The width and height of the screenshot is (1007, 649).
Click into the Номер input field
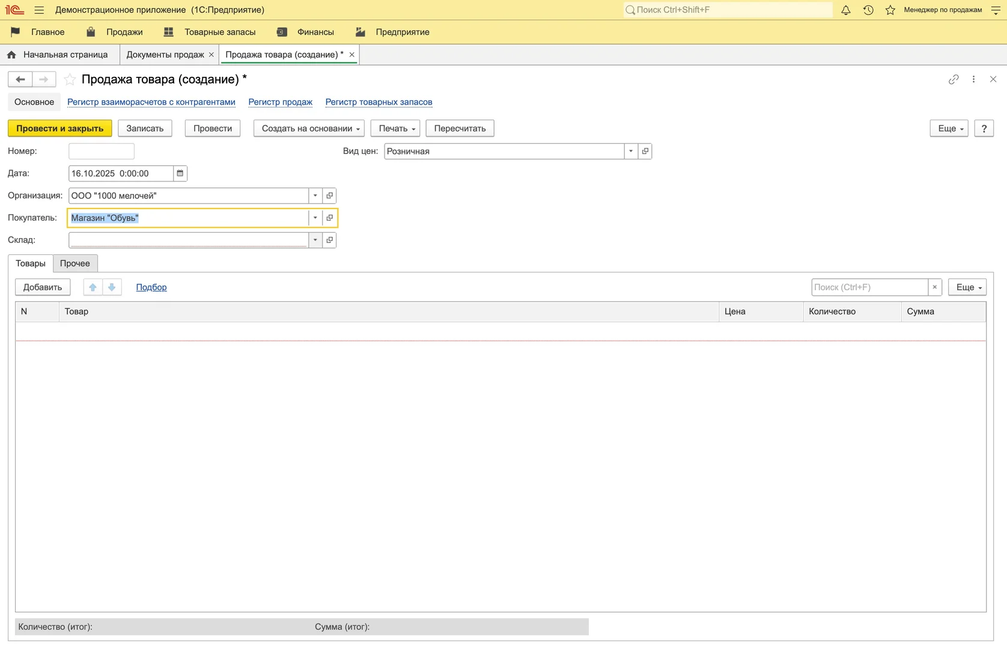click(102, 151)
